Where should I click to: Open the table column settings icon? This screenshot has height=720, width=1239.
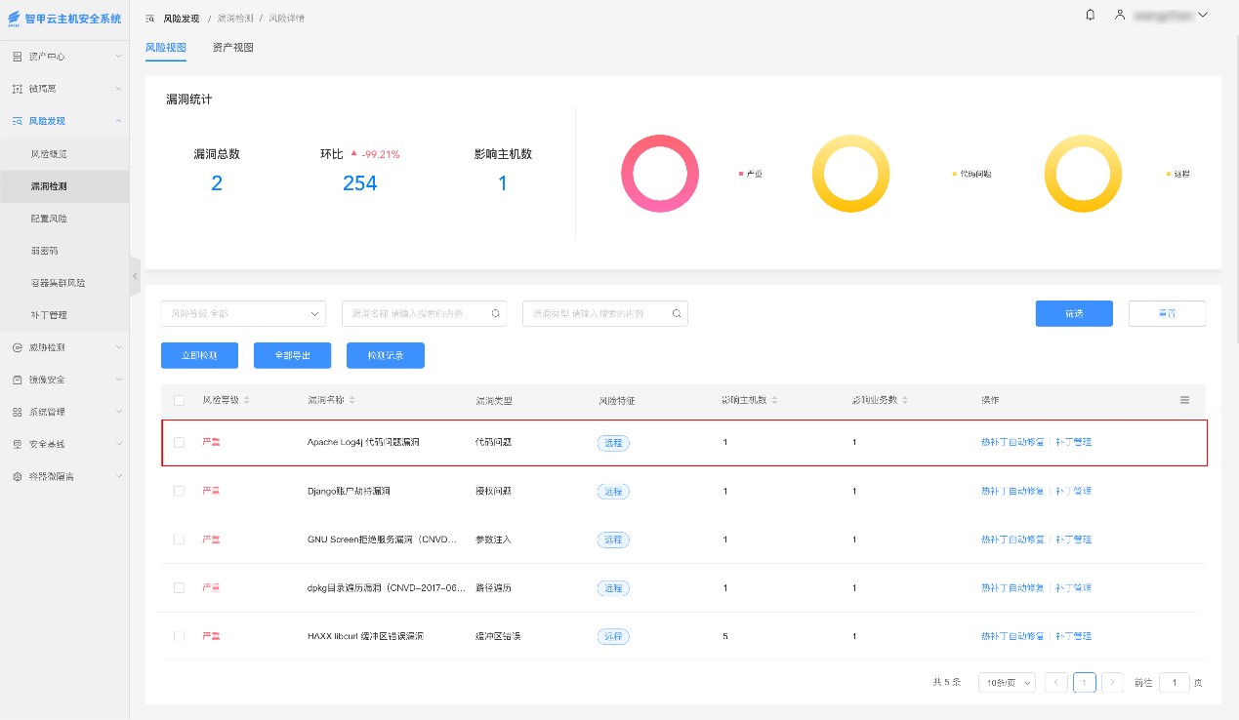pyautogui.click(x=1184, y=400)
